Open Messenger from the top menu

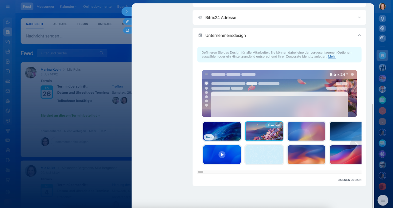45,6
